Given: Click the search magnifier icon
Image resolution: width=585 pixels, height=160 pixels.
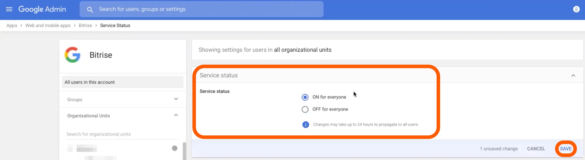Looking at the screenshot, I should point(90,10).
